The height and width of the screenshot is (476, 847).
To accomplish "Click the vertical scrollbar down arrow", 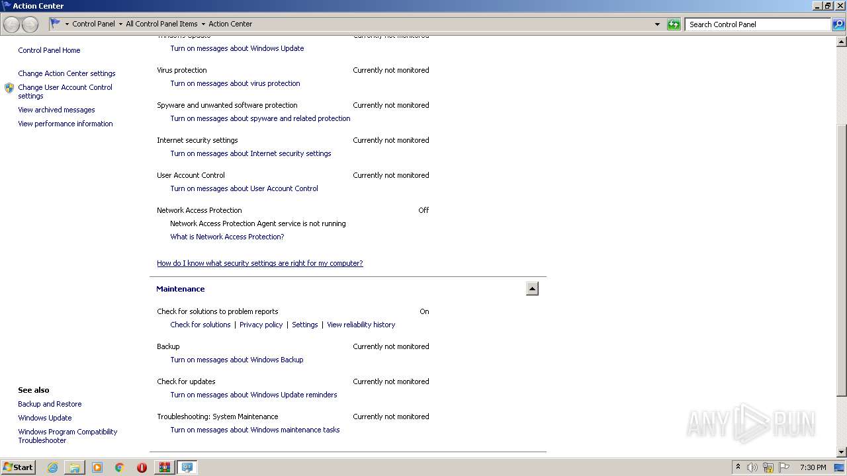I will (842, 452).
